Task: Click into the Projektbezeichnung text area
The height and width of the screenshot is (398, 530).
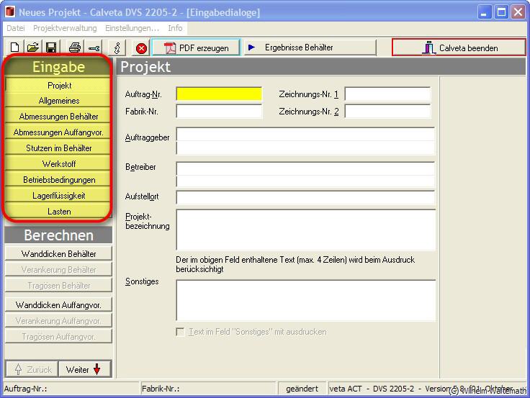Action: click(305, 230)
